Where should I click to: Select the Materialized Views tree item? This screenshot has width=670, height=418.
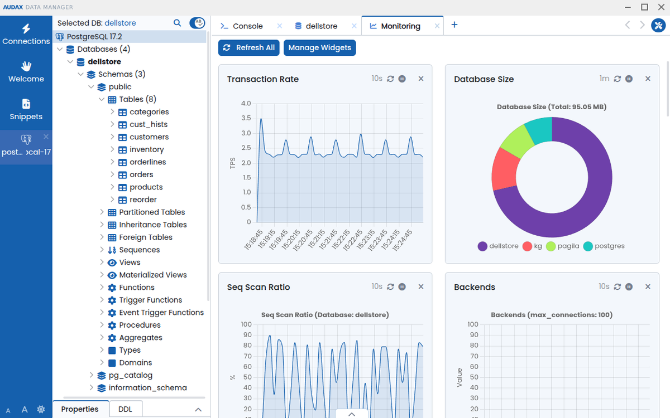coord(153,275)
